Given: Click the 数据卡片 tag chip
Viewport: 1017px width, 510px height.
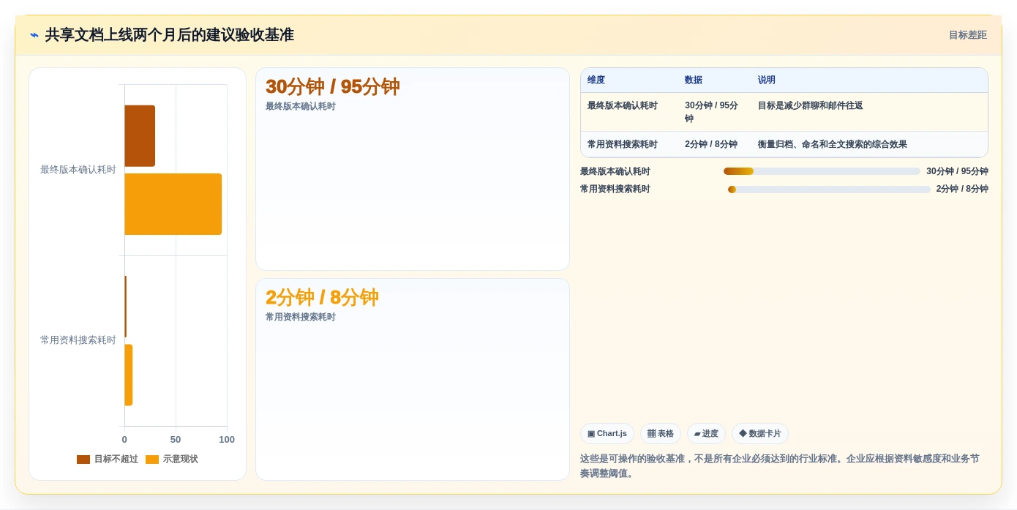Looking at the screenshot, I should (x=760, y=434).
